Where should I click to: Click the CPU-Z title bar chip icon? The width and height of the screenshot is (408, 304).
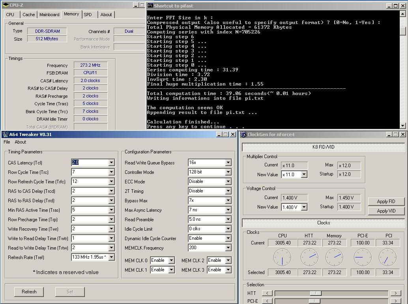coord(6,5)
